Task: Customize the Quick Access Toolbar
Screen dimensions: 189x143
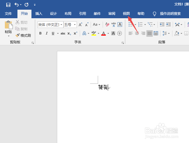Action: point(35,5)
